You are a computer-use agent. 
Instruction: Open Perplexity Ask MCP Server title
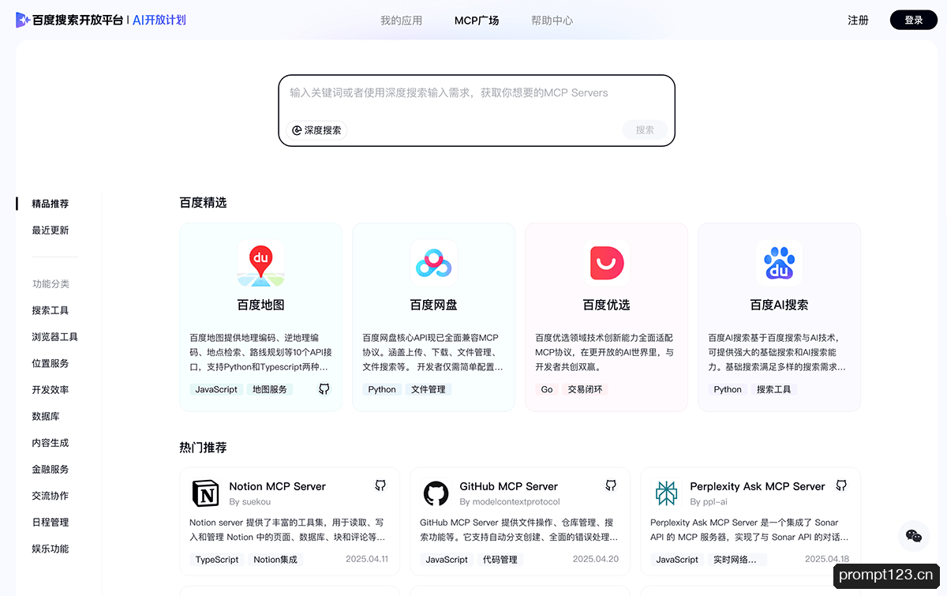pos(758,486)
